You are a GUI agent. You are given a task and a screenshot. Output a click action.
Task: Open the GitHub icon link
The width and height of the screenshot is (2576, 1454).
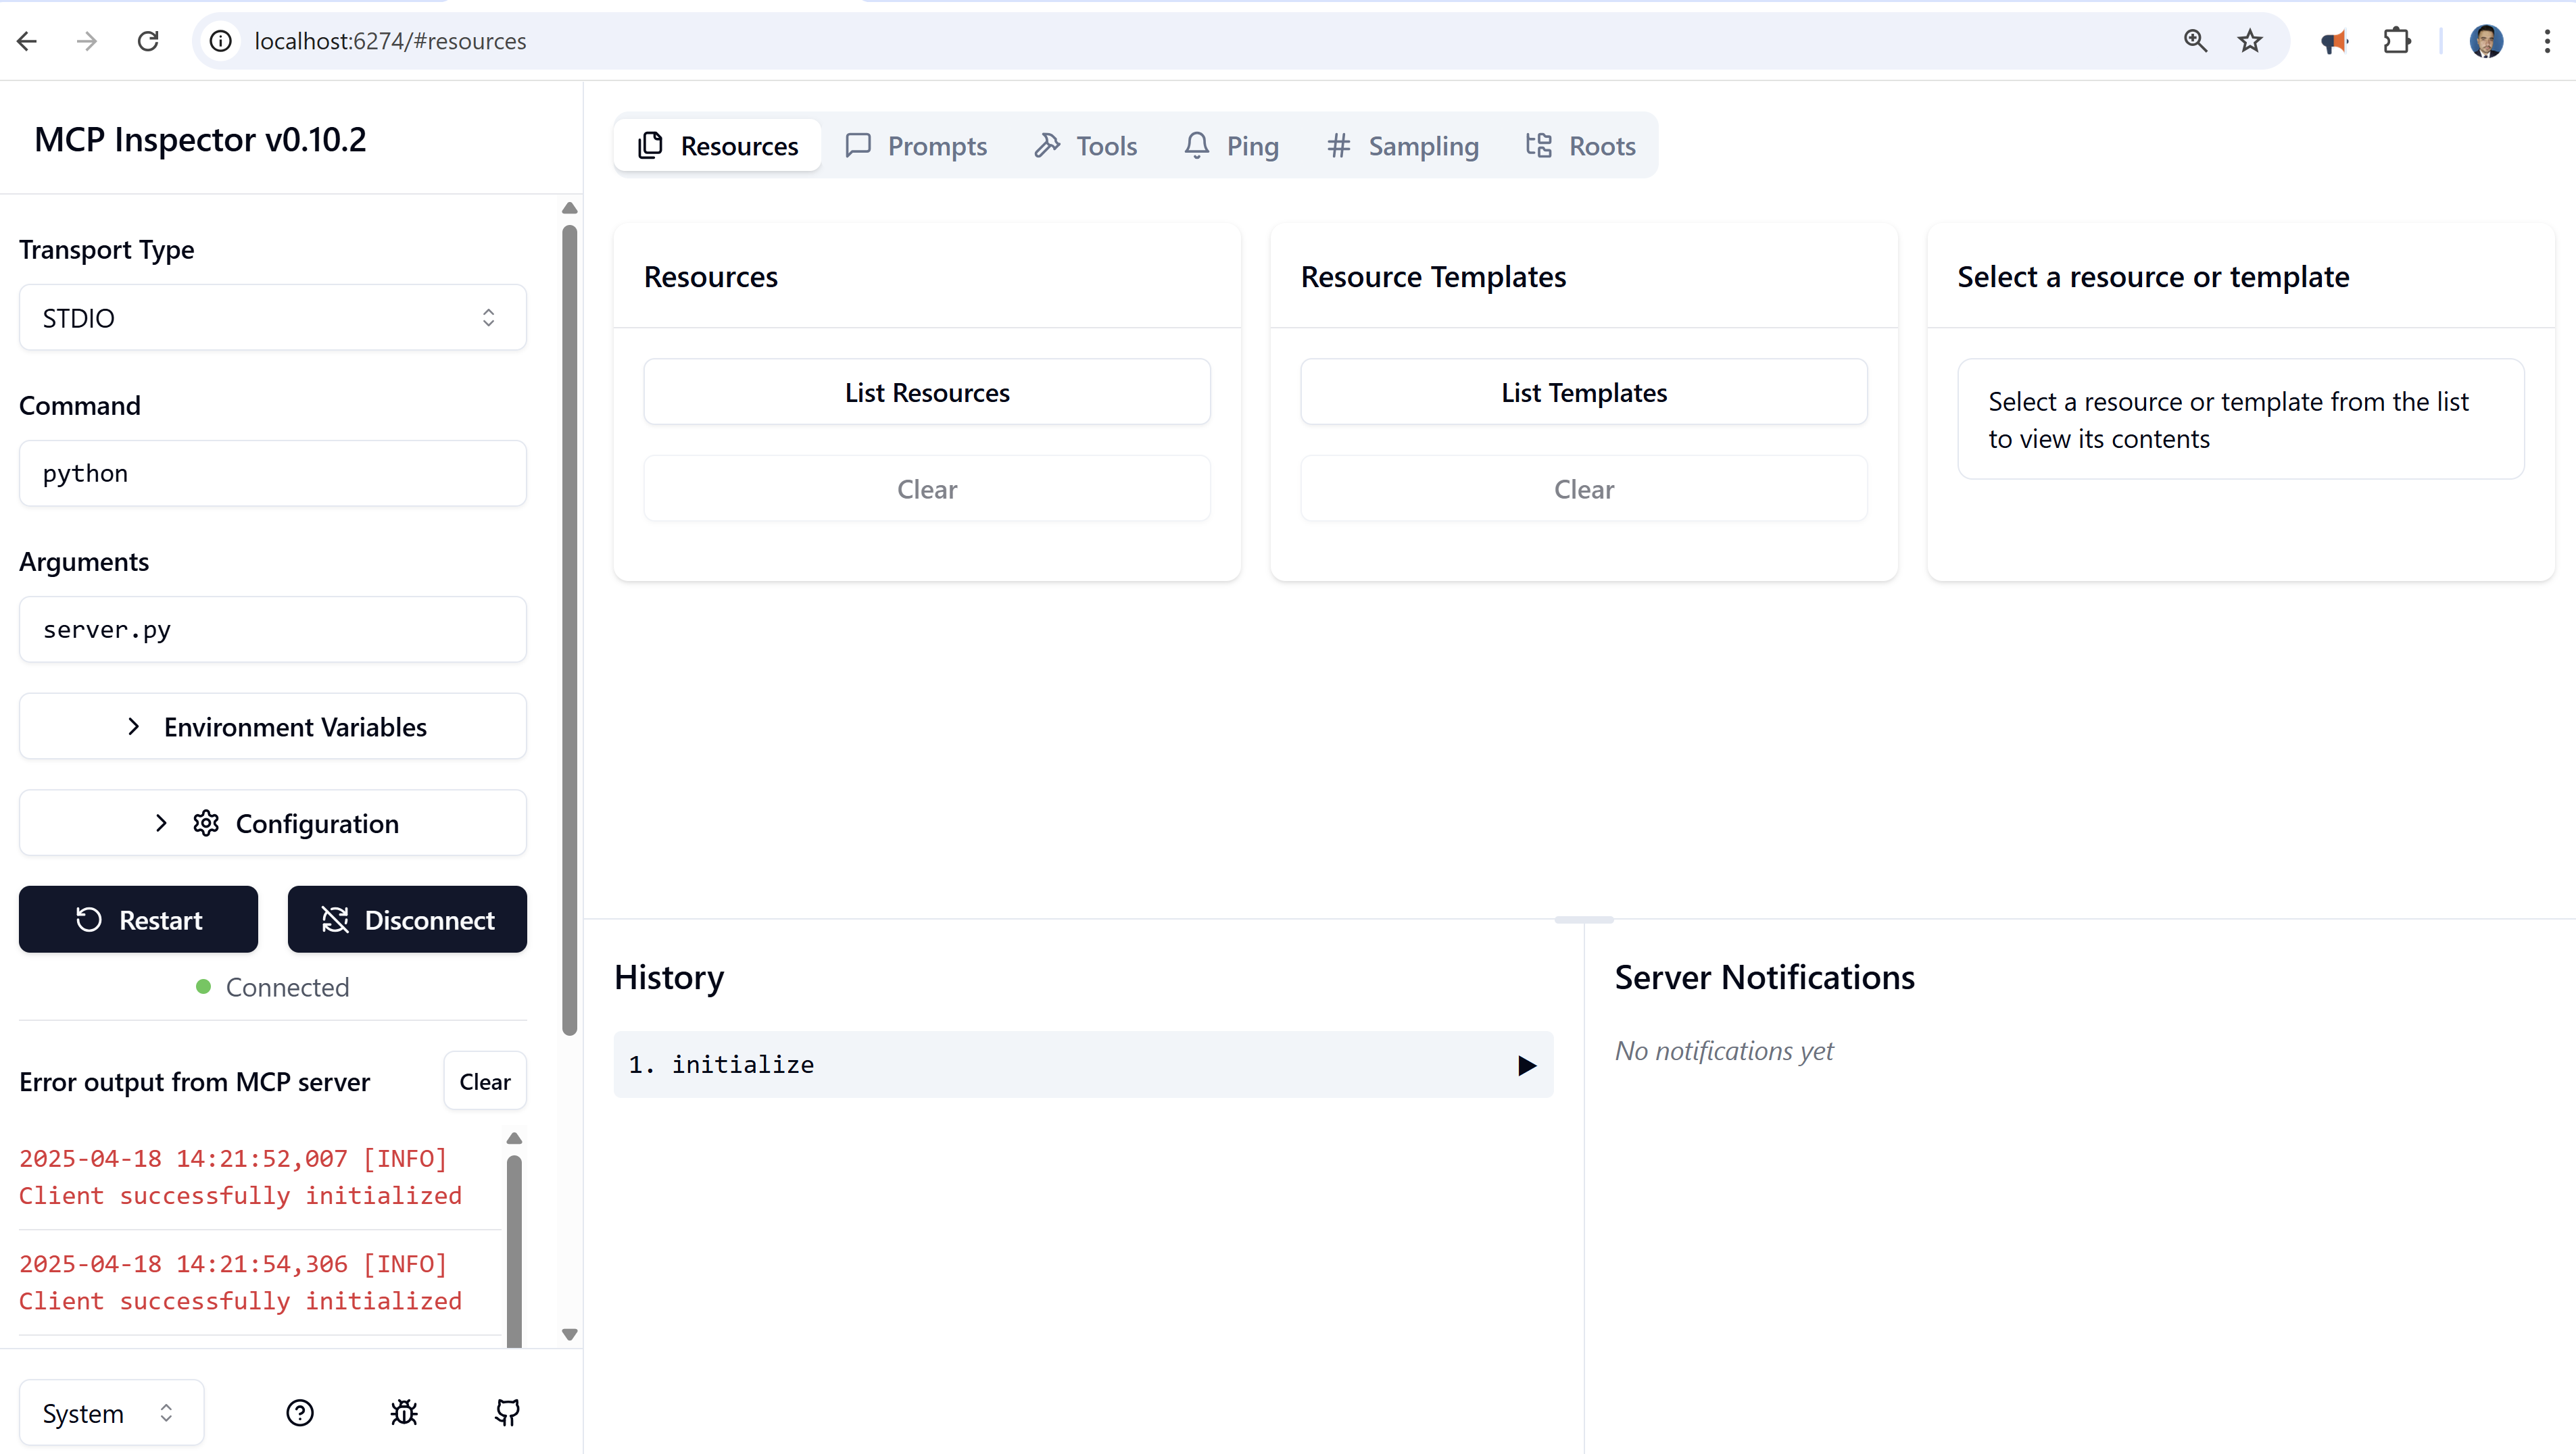pos(508,1412)
